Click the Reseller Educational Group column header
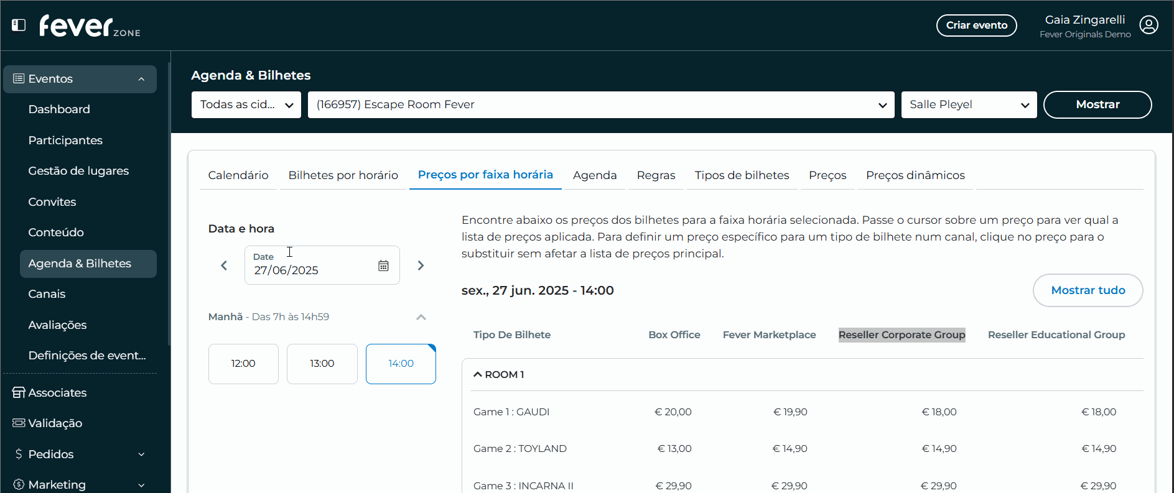This screenshot has height=493, width=1174. click(1056, 335)
